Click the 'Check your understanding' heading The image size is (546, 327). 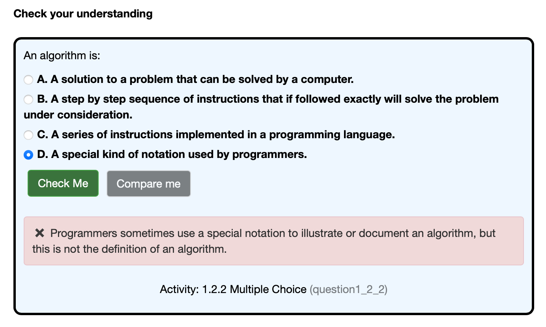[83, 14]
